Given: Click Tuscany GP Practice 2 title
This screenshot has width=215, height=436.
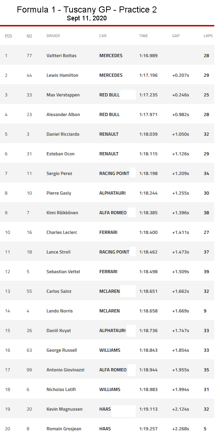Looking at the screenshot, I should (x=87, y=10).
